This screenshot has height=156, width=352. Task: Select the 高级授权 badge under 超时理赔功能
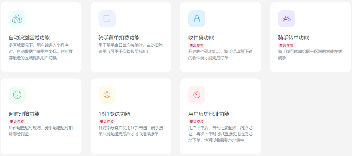coord(17,122)
